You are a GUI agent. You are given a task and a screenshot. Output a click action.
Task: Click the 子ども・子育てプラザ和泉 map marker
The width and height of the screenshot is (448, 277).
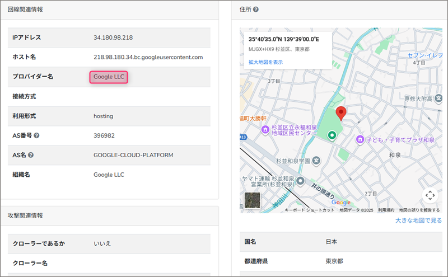(x=361, y=139)
